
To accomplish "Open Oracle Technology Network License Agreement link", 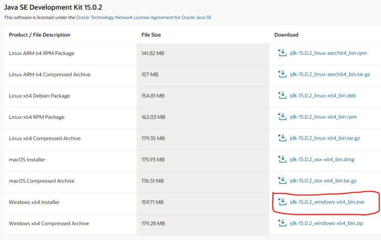I will click(x=143, y=17).
